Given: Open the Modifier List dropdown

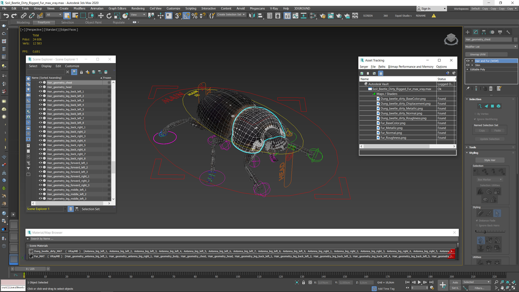Looking at the screenshot, I should [x=491, y=47].
